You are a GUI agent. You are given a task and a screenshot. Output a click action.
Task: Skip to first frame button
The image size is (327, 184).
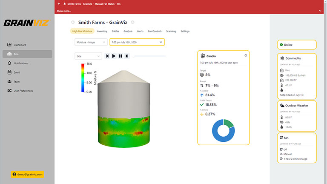click(x=107, y=56)
